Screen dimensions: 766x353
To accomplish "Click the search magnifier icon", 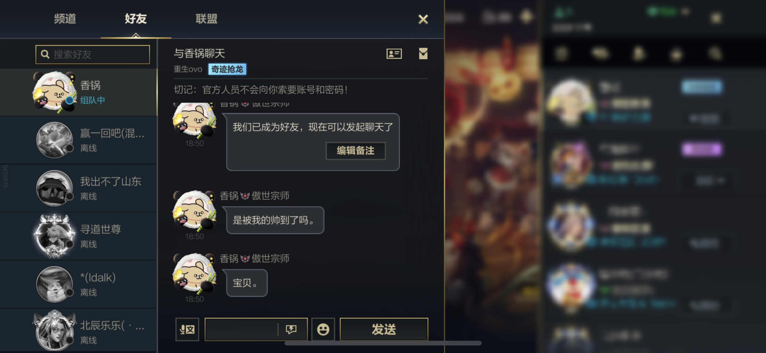I will (x=45, y=54).
